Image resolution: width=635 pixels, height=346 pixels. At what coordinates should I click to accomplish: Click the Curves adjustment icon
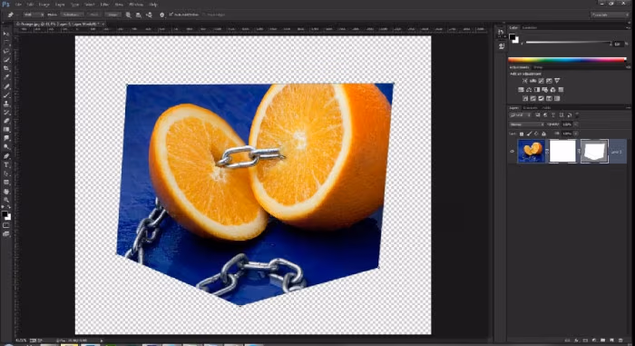coord(541,81)
